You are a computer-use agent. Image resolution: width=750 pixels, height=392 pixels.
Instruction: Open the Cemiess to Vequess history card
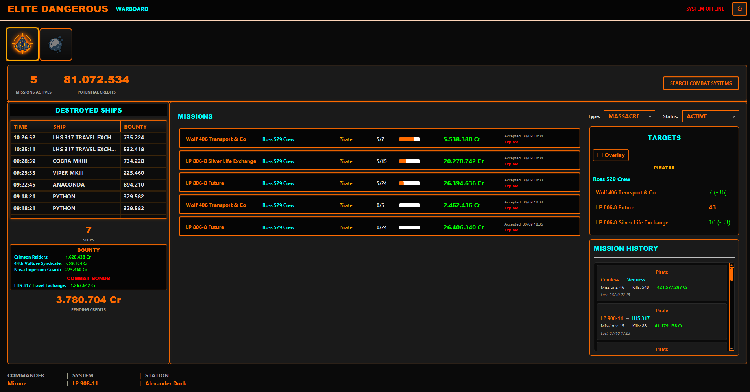coord(662,283)
